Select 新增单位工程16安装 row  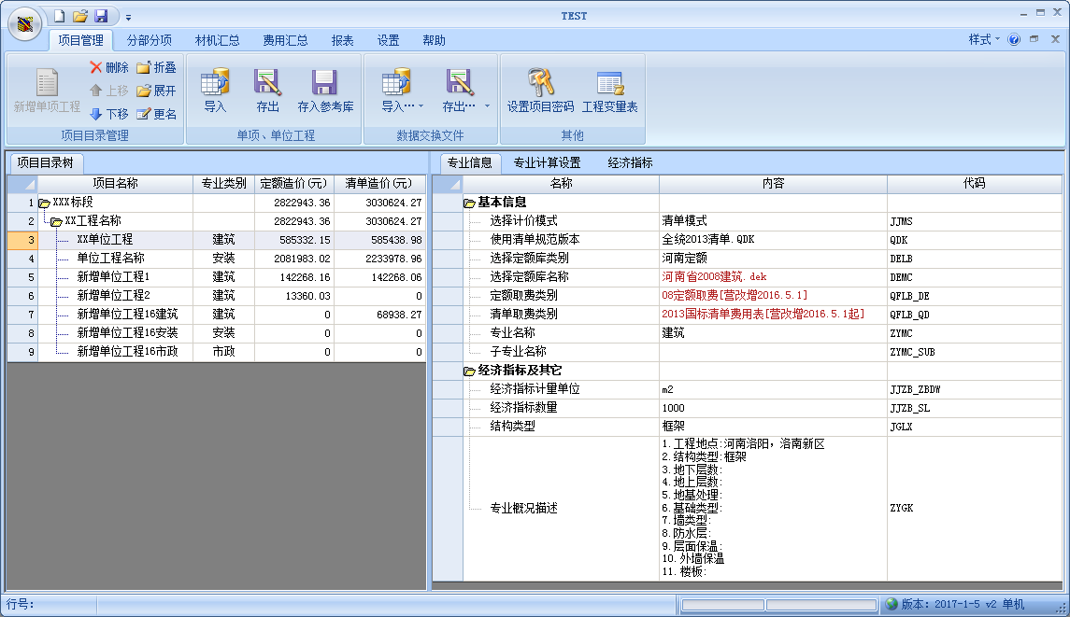coord(216,332)
